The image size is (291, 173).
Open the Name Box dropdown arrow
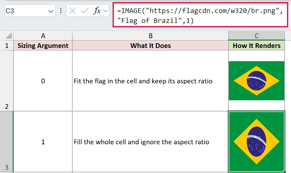(51, 11)
